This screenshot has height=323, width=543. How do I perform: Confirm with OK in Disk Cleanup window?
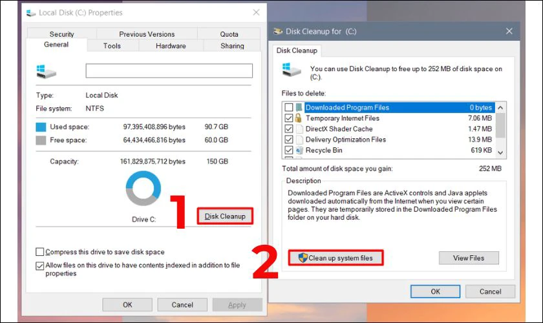(435, 291)
